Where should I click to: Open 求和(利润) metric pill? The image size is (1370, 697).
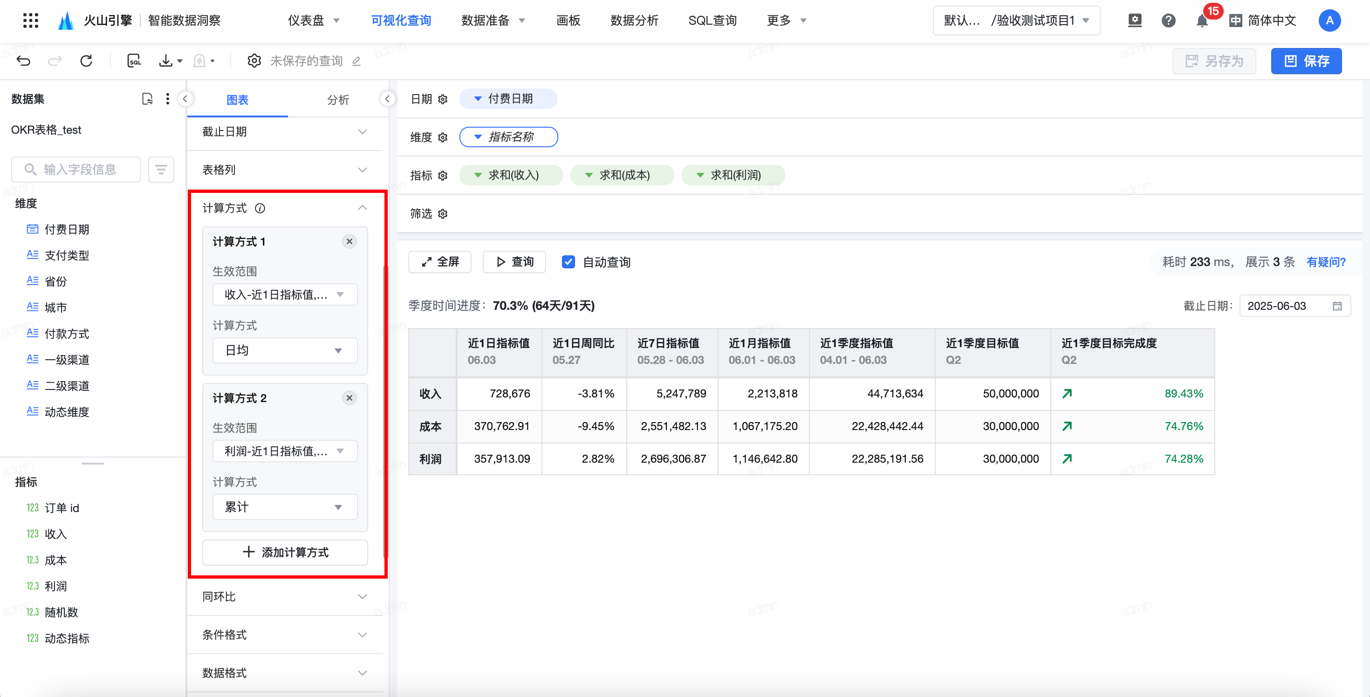point(733,175)
